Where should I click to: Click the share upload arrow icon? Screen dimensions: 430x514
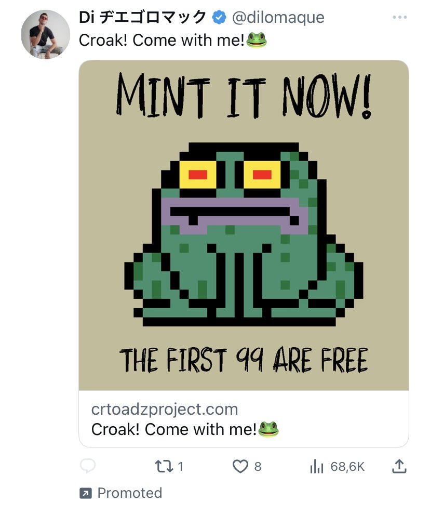(398, 467)
